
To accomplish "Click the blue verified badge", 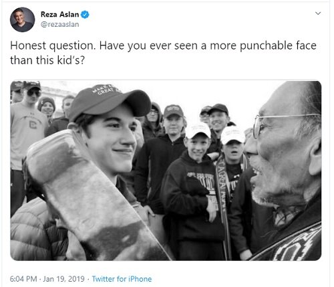I will (x=85, y=15).
